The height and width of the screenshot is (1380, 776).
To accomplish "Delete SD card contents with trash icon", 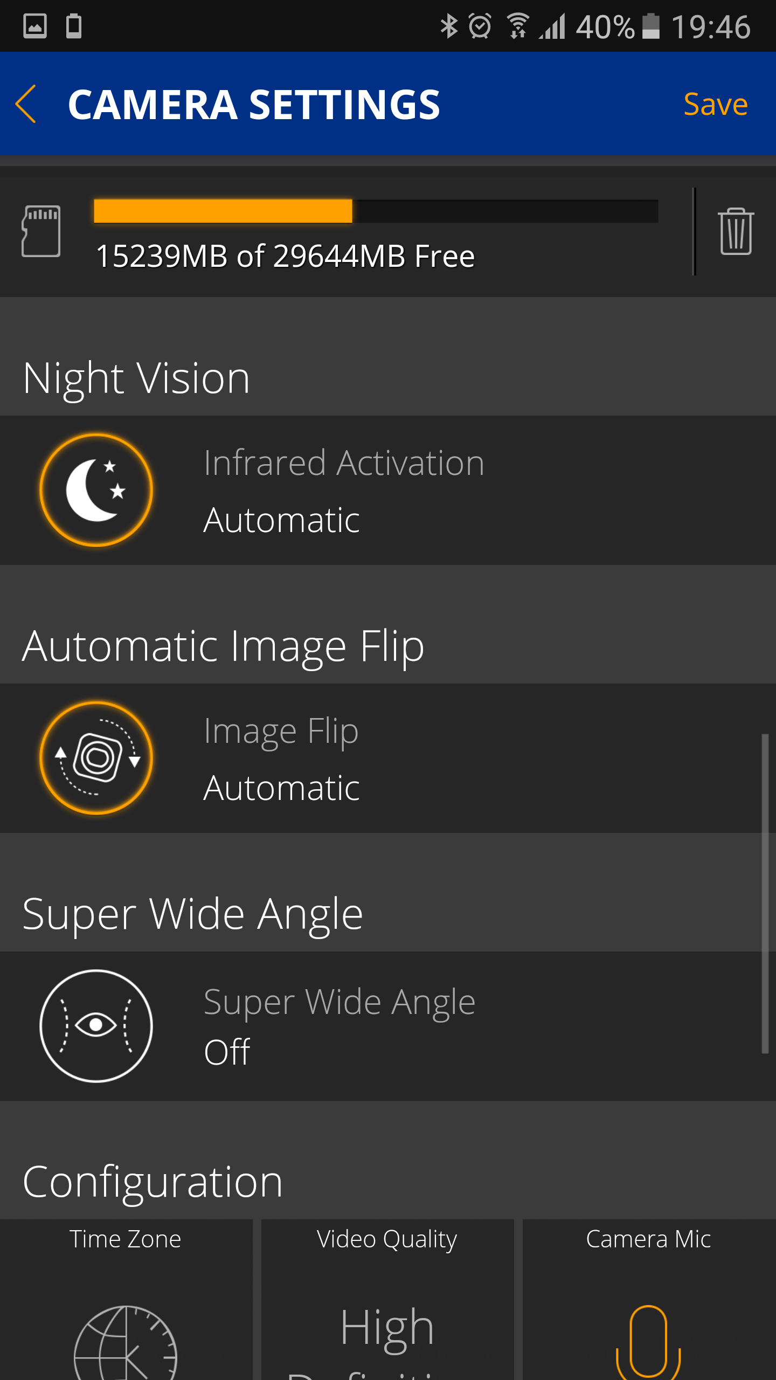I will point(736,231).
